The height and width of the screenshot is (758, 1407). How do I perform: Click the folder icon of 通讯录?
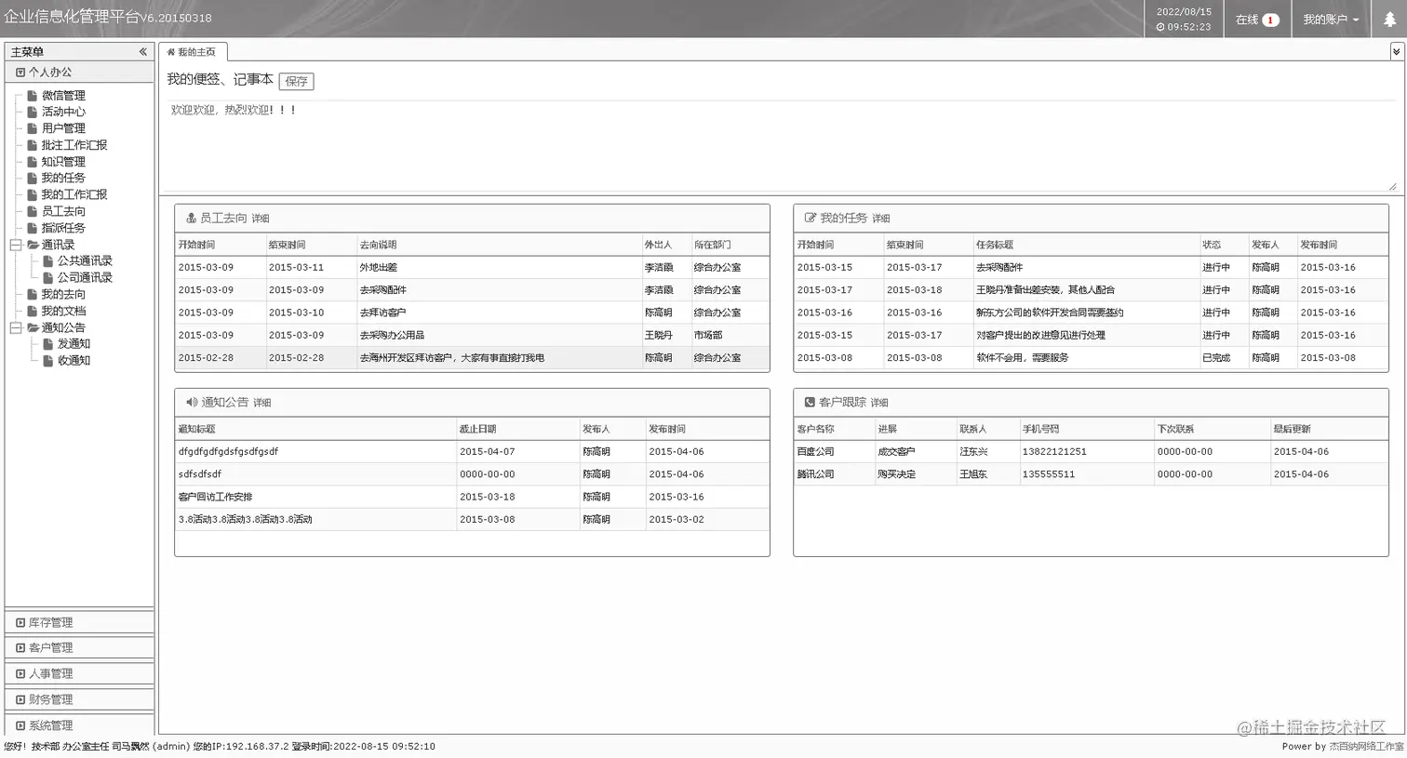33,245
